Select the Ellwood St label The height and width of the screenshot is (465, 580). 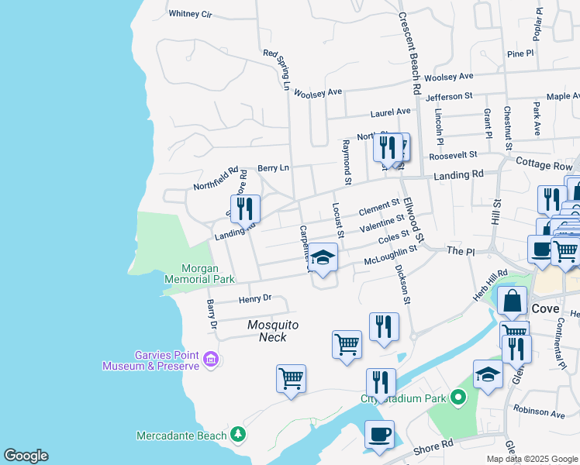click(x=413, y=219)
